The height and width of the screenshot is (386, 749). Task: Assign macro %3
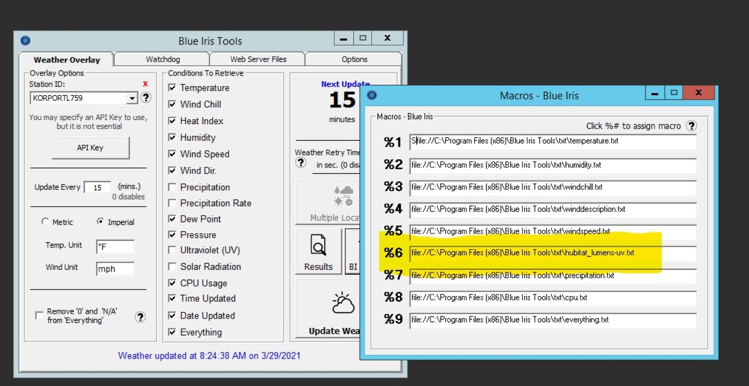click(393, 187)
